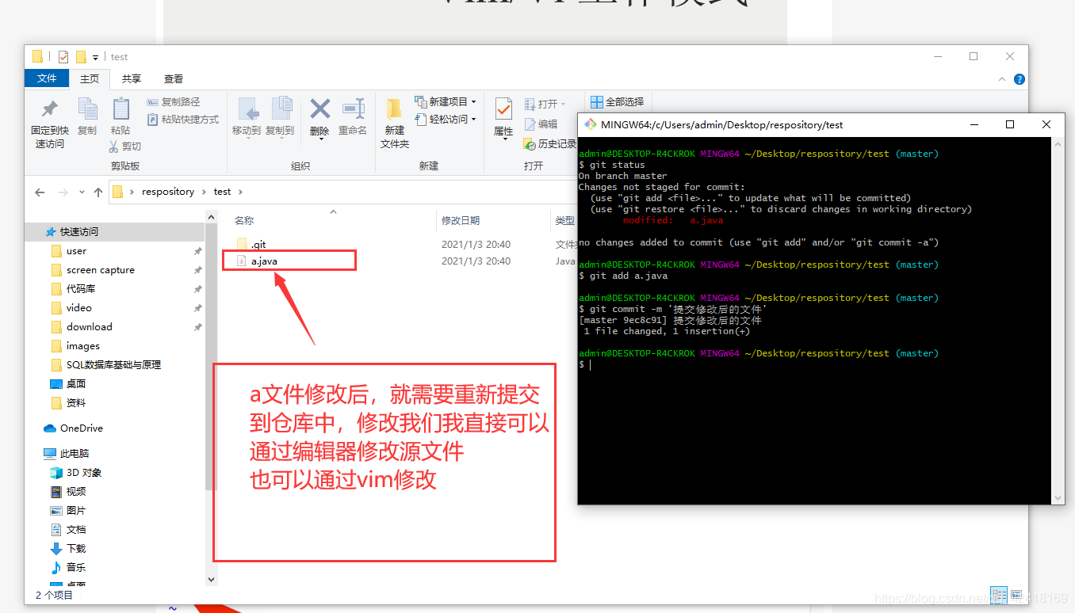This screenshot has width=1075, height=613.
Task: Click Select all (全部选择) in ribbon
Action: [618, 102]
